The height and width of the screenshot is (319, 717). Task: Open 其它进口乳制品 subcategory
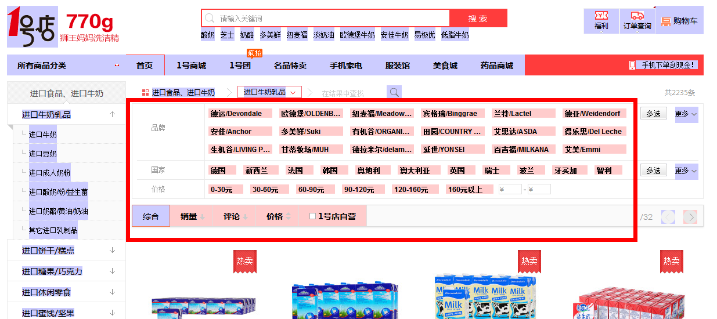pos(53,230)
